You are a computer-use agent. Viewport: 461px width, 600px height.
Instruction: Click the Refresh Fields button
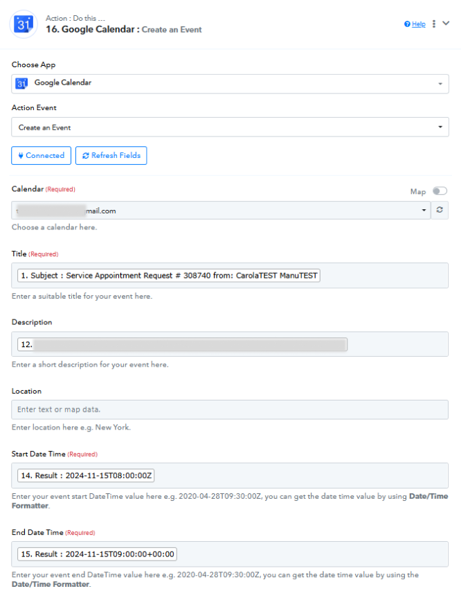click(111, 155)
